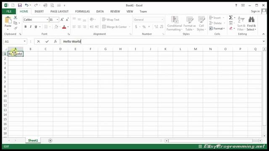Open the Merge & Center dropdown arrow
Viewport: 269px width, 151px height.
pos(129,27)
